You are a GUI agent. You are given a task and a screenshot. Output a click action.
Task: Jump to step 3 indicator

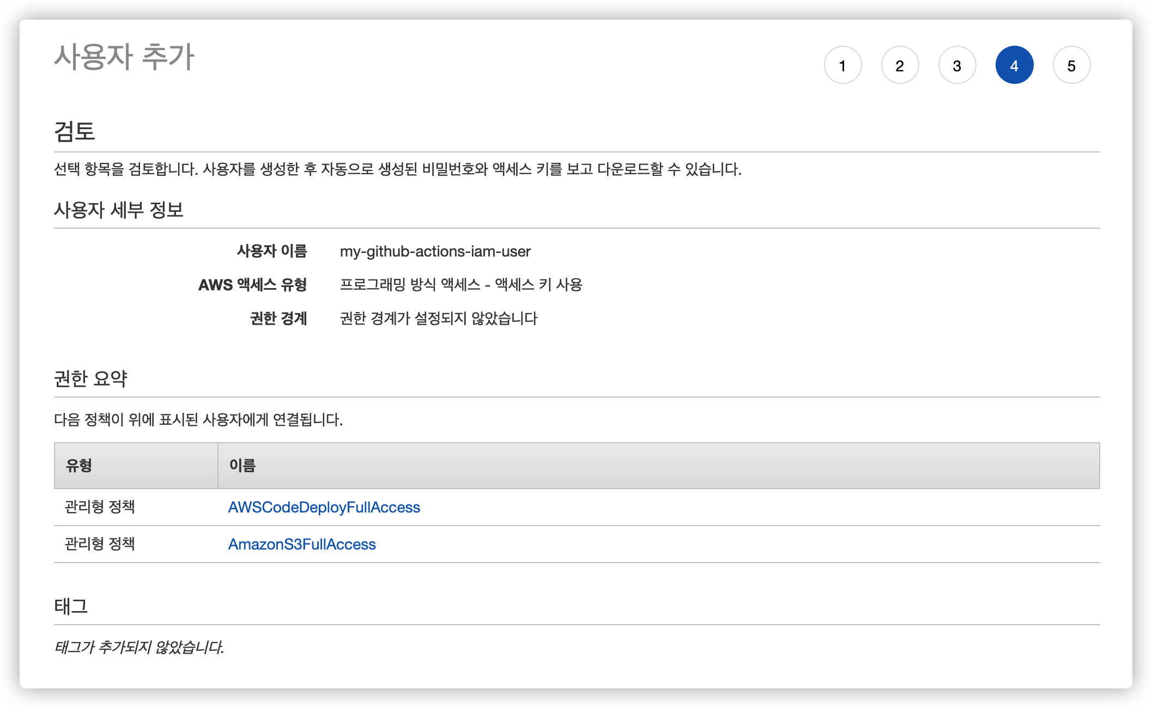click(x=957, y=65)
